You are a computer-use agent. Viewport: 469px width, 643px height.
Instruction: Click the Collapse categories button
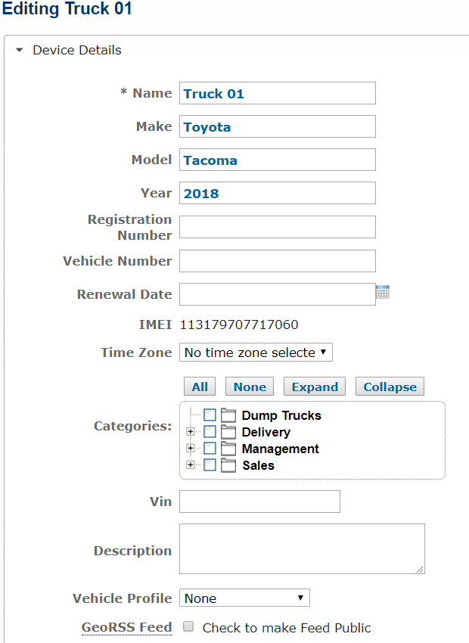[390, 387]
